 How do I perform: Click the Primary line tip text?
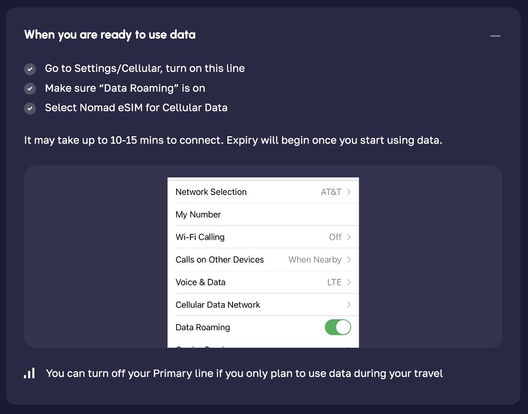244,374
